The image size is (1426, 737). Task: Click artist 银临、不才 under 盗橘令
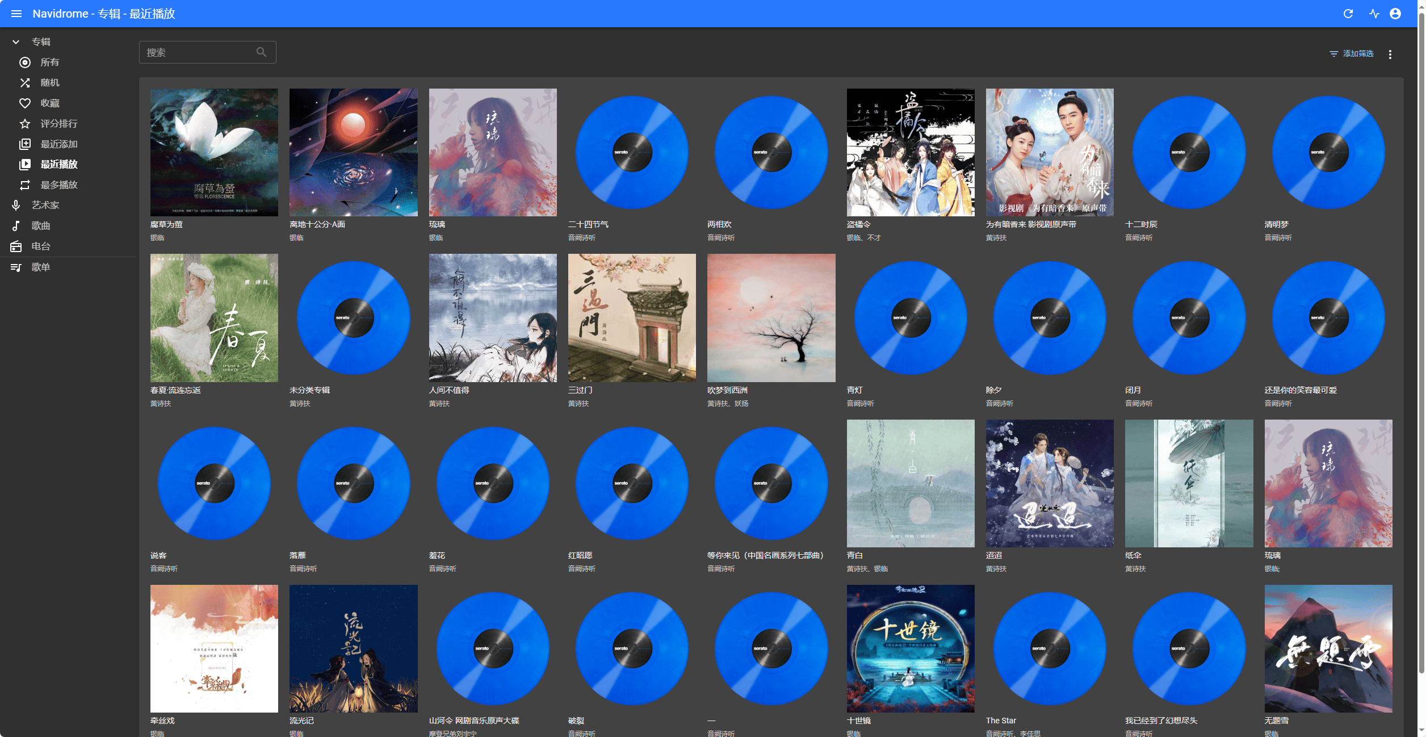click(x=863, y=237)
